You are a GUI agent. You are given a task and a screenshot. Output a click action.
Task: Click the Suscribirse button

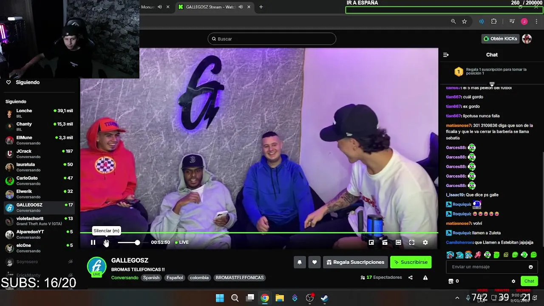click(411, 262)
